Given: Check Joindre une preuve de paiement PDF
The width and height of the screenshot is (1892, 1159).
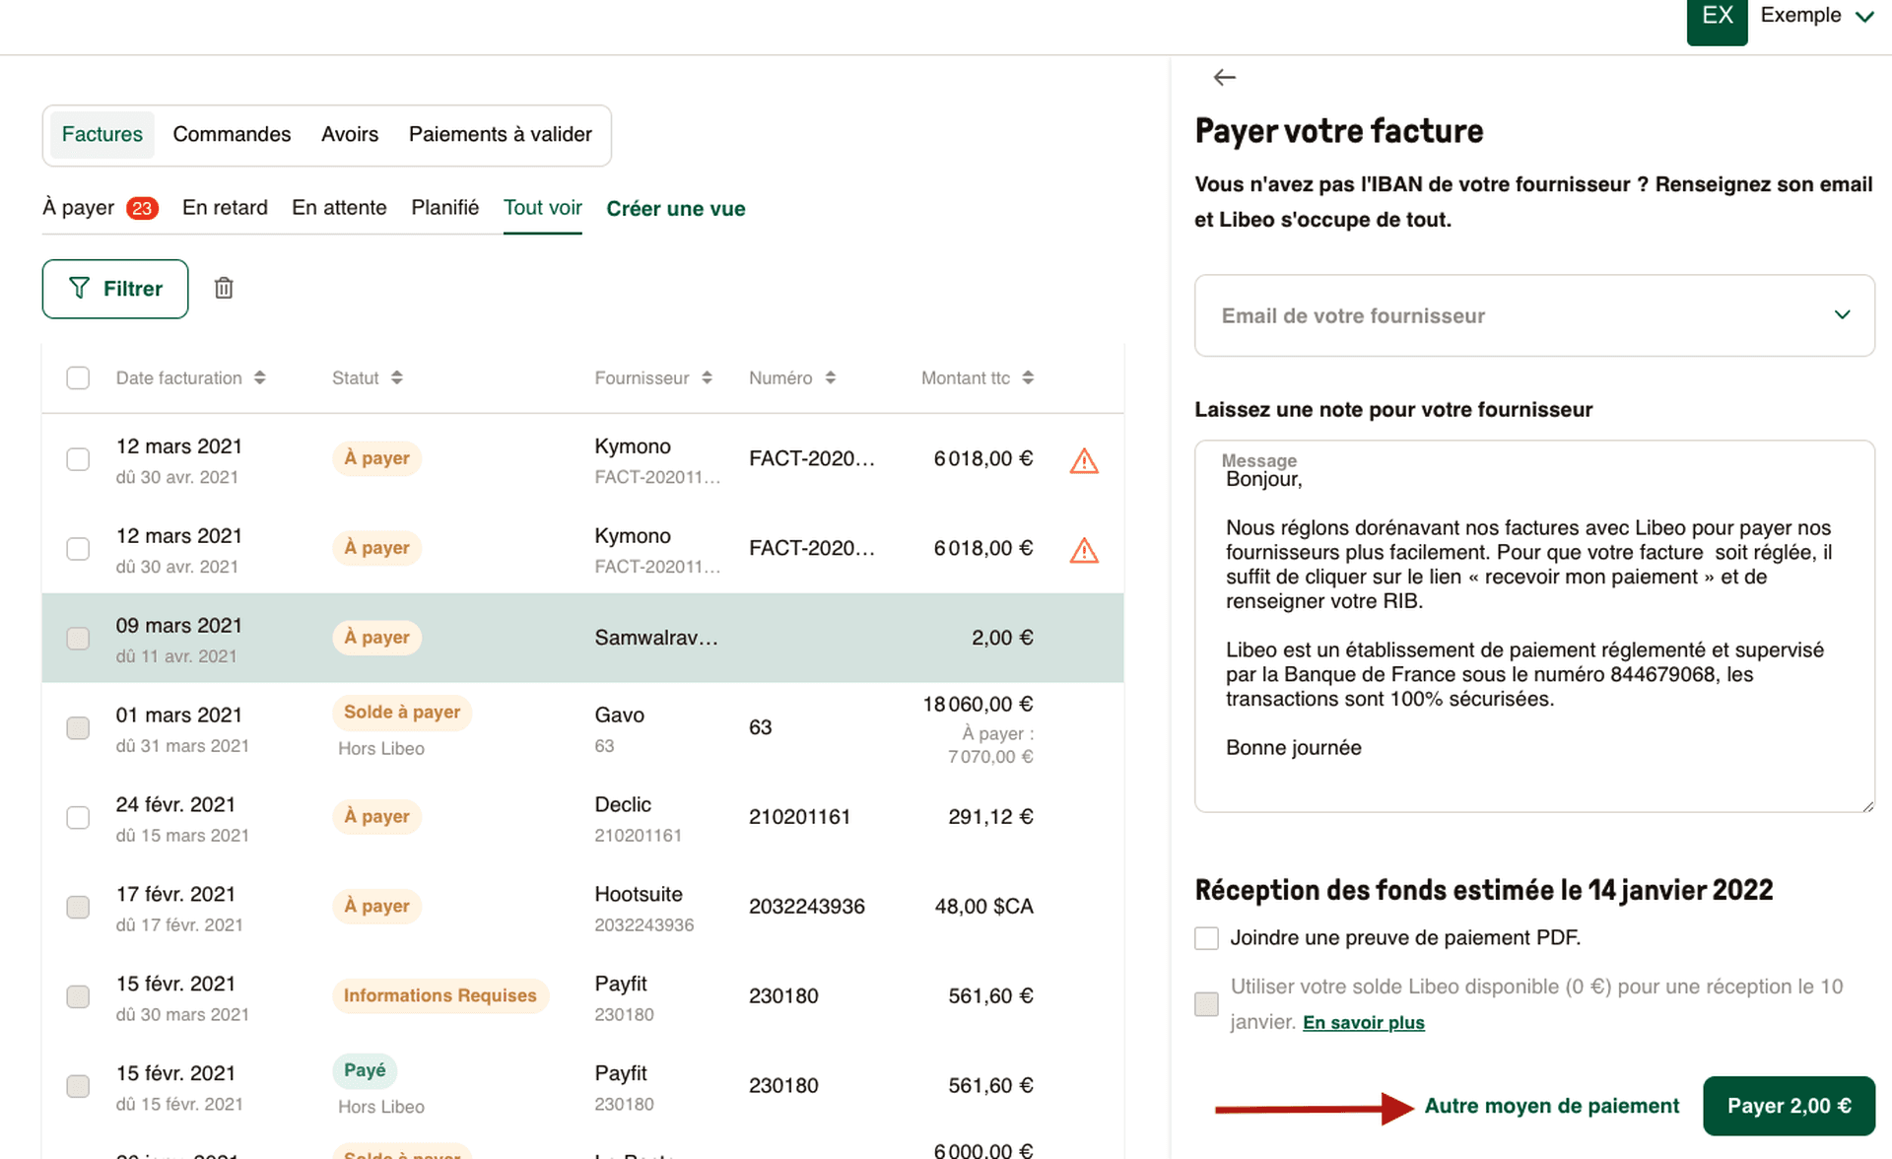Looking at the screenshot, I should pos(1206,937).
